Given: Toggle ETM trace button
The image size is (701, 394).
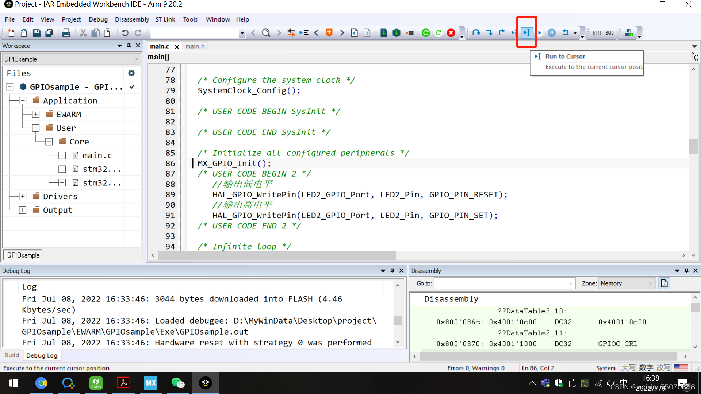Looking at the screenshot, I should point(597,33).
